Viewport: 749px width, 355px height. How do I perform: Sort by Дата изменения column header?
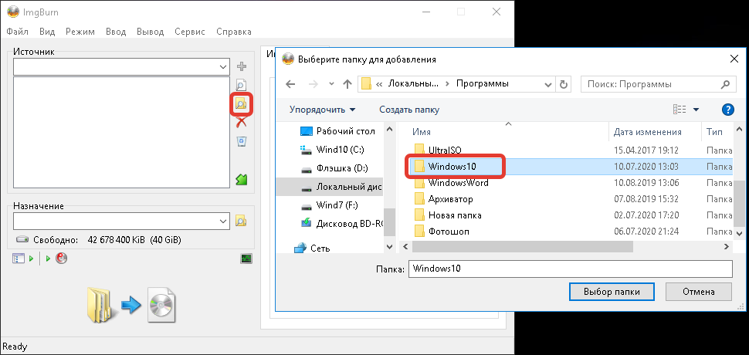[x=647, y=132]
